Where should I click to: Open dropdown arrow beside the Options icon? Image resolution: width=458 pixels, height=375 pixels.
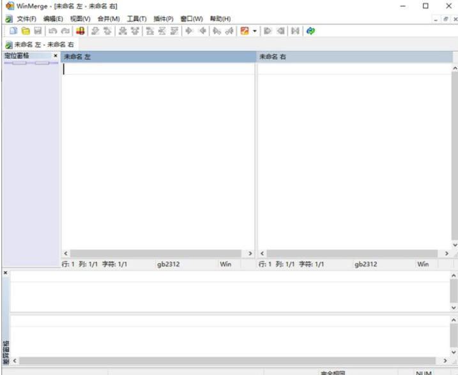254,31
